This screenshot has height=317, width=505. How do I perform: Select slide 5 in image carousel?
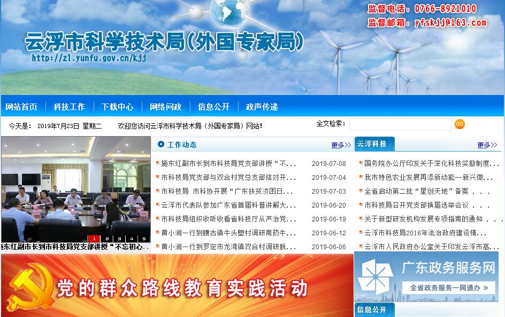tap(144, 239)
